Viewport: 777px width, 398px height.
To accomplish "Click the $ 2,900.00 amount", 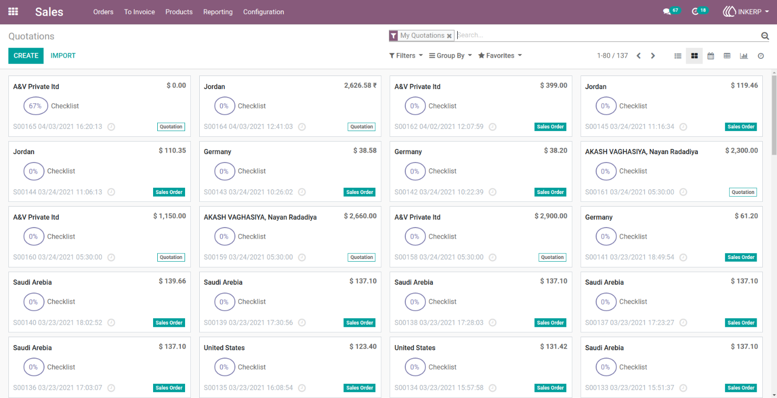I will pyautogui.click(x=551, y=216).
